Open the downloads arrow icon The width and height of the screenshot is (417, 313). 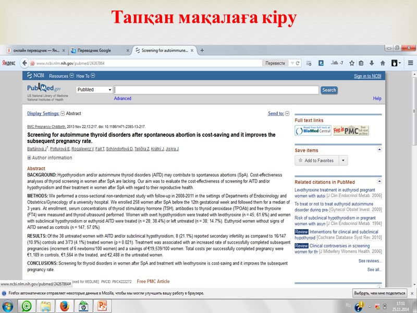pyautogui.click(x=372, y=63)
